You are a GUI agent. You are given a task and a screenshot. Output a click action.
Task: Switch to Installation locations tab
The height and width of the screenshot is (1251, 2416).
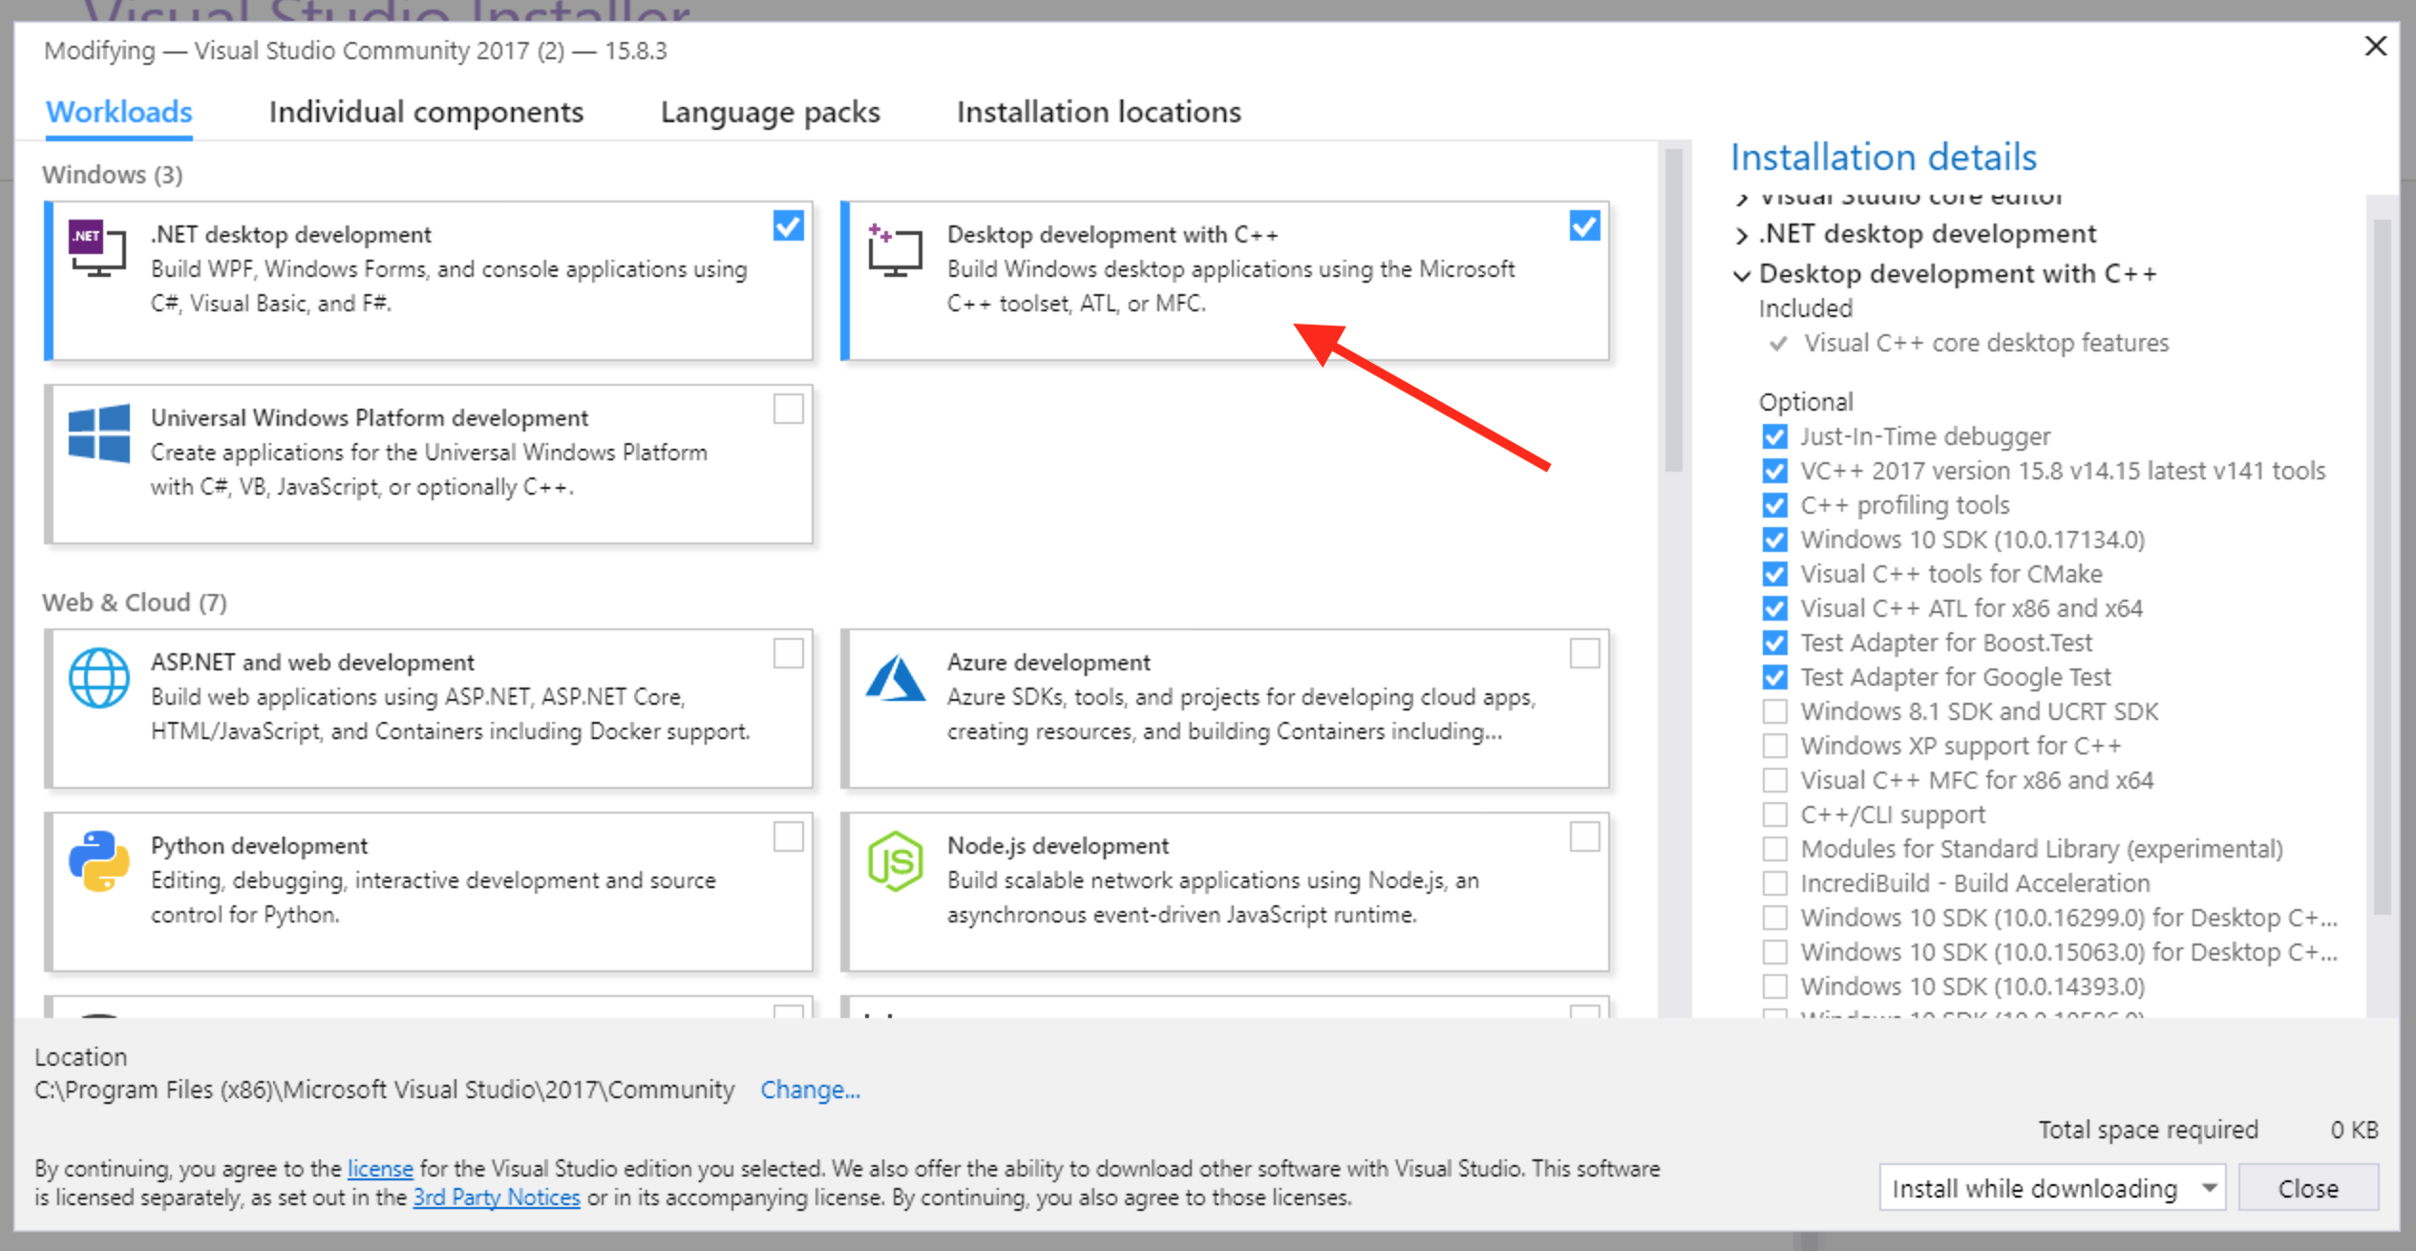(1098, 113)
